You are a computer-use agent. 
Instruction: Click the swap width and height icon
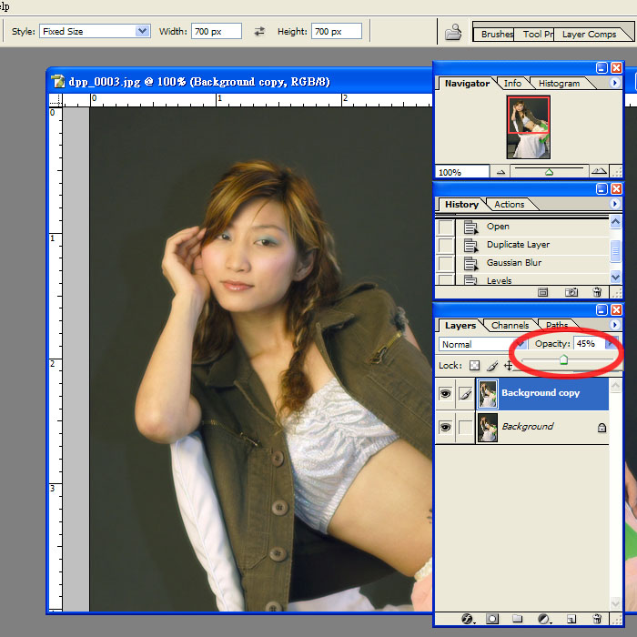point(259,31)
